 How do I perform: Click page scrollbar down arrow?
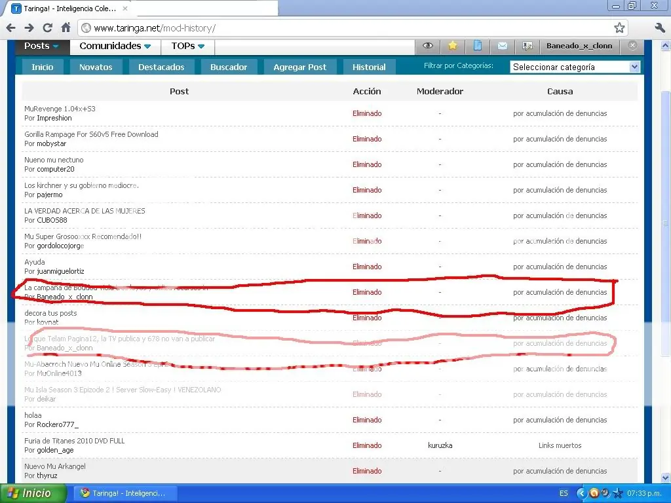(x=666, y=477)
